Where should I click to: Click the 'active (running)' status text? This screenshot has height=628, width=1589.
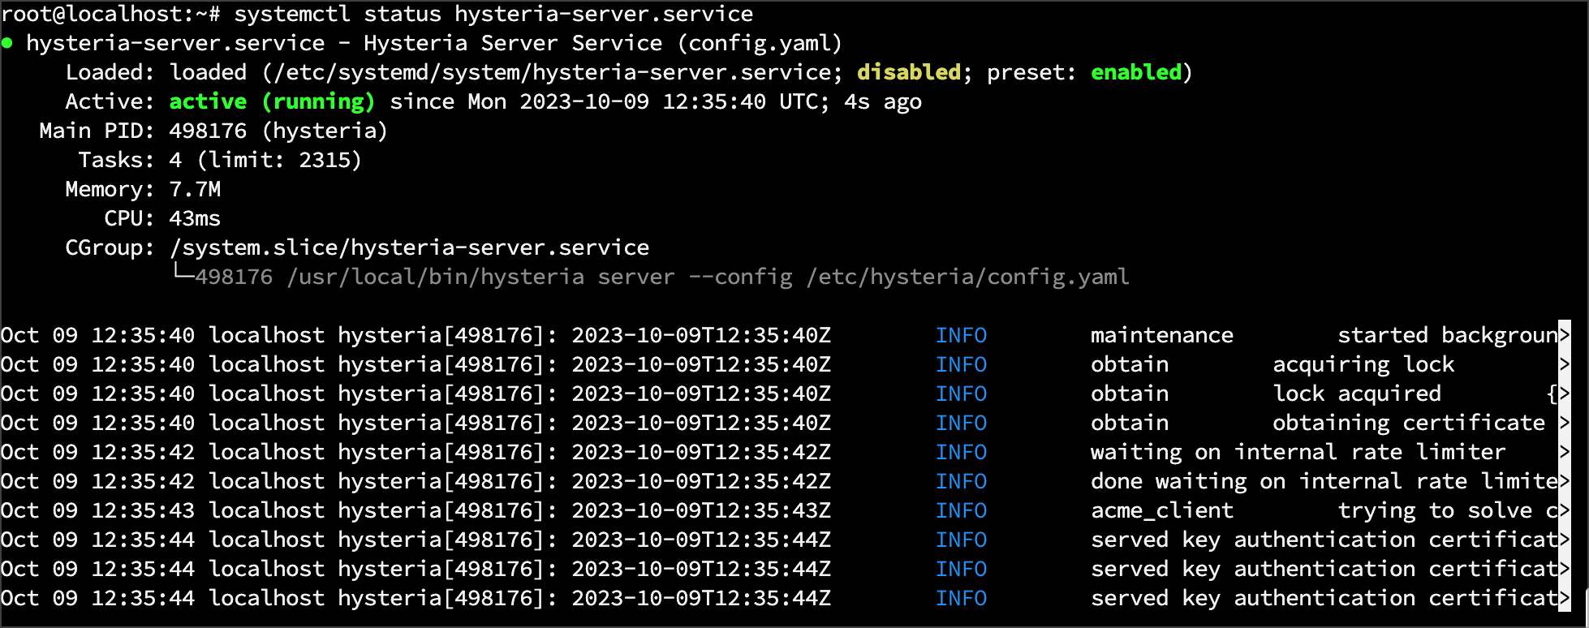(272, 101)
